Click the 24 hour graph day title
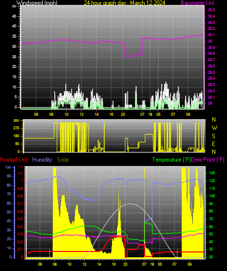Viewport: 227px width, 271px height. [124, 3]
